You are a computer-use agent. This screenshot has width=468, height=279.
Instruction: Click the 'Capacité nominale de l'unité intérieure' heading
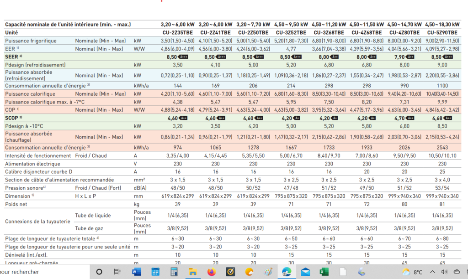68,25
